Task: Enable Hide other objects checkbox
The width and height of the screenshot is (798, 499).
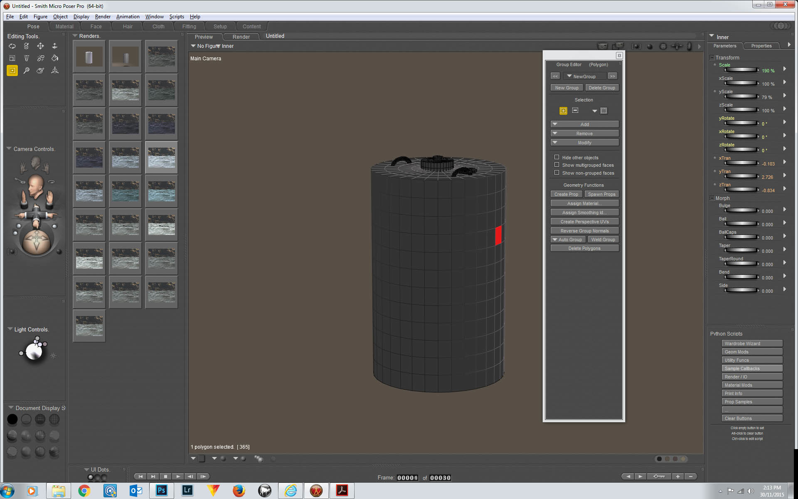Action: pos(557,157)
